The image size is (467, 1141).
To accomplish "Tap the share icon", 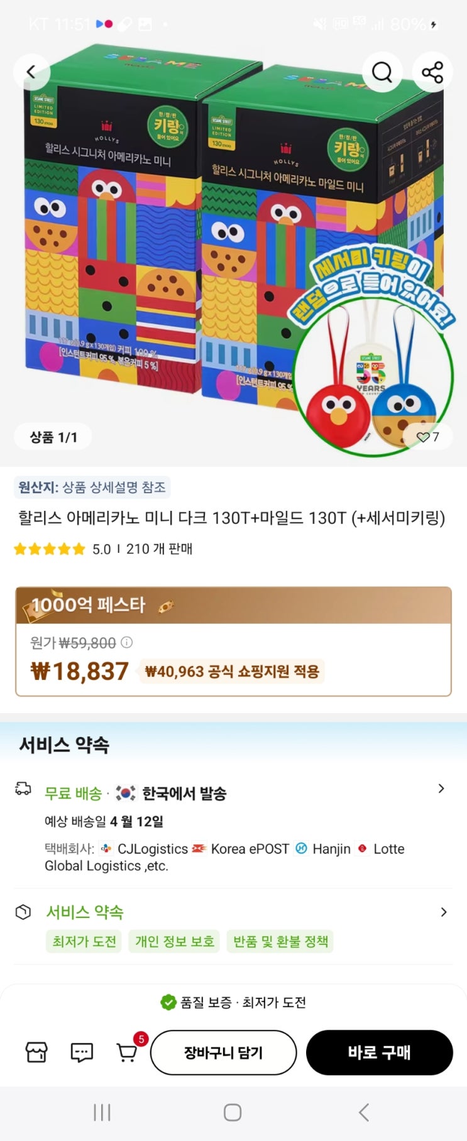I will tap(432, 72).
